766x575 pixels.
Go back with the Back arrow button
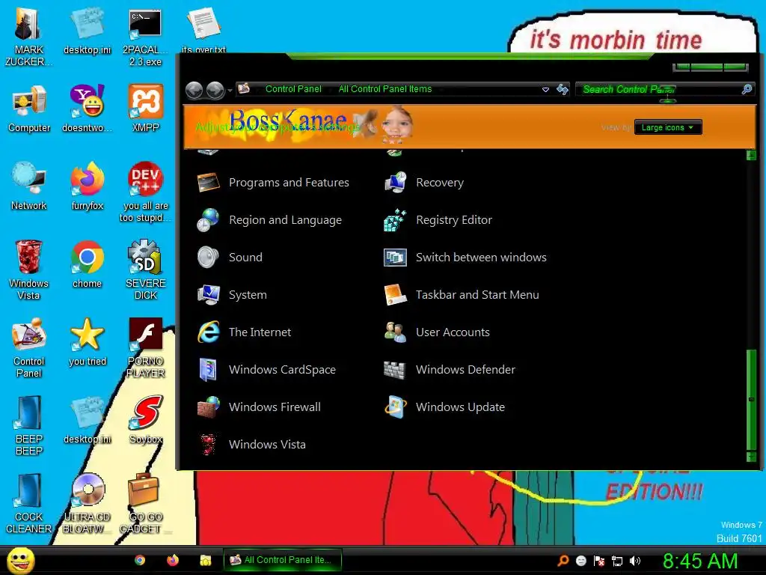click(194, 90)
